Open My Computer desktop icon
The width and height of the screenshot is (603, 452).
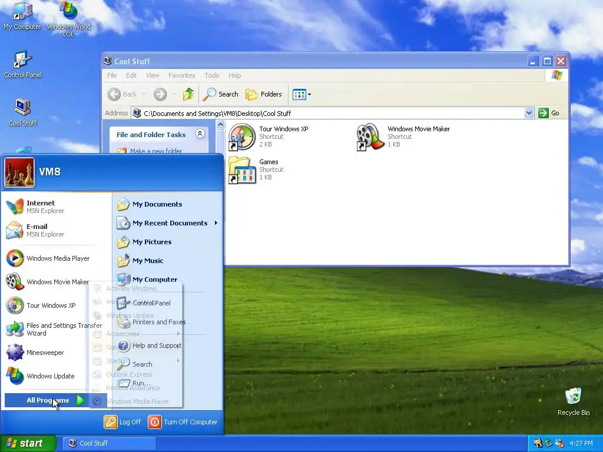(x=22, y=16)
